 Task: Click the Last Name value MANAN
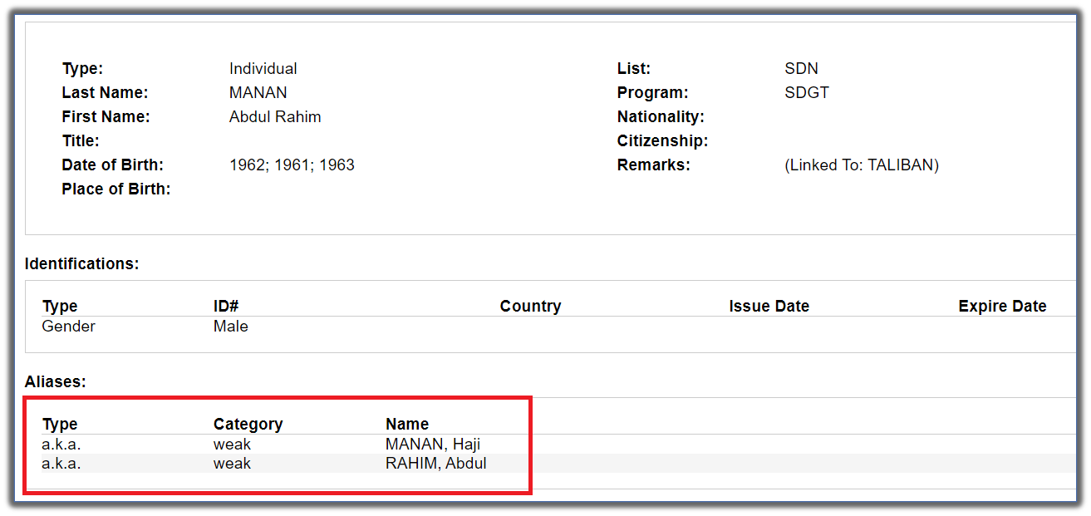click(x=258, y=93)
